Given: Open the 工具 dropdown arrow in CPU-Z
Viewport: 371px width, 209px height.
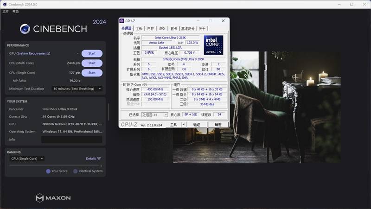Looking at the screenshot, I should [x=184, y=125].
